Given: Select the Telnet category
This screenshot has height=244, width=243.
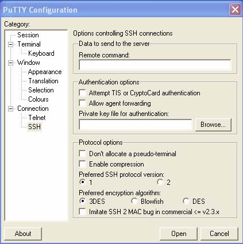Looking at the screenshot, I should coord(37,118).
